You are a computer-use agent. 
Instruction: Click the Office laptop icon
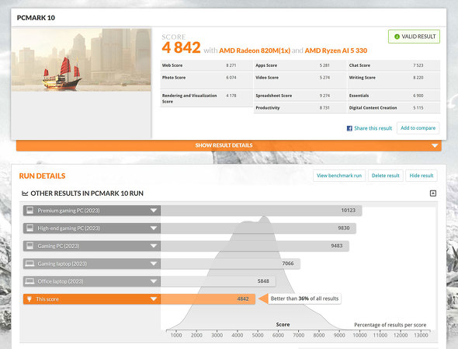point(29,281)
